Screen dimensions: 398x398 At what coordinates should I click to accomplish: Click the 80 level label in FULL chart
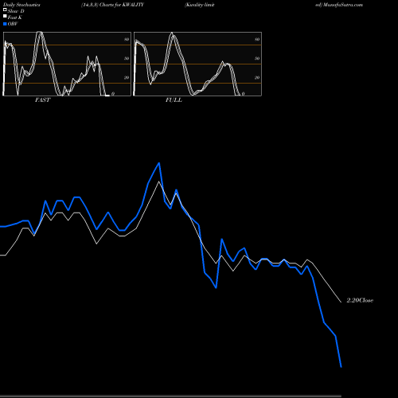click(257, 39)
